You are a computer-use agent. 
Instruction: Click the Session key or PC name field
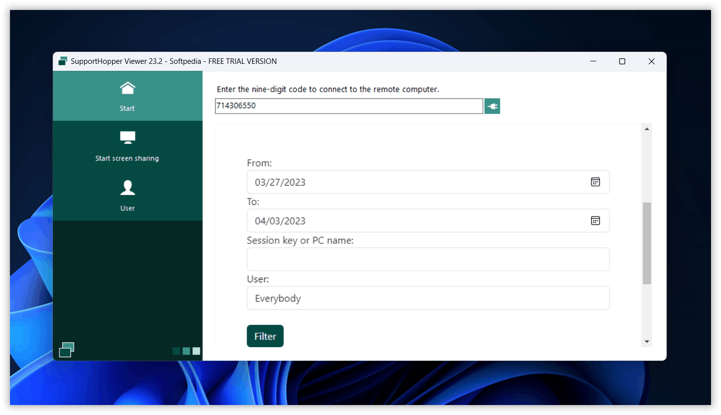coord(428,259)
